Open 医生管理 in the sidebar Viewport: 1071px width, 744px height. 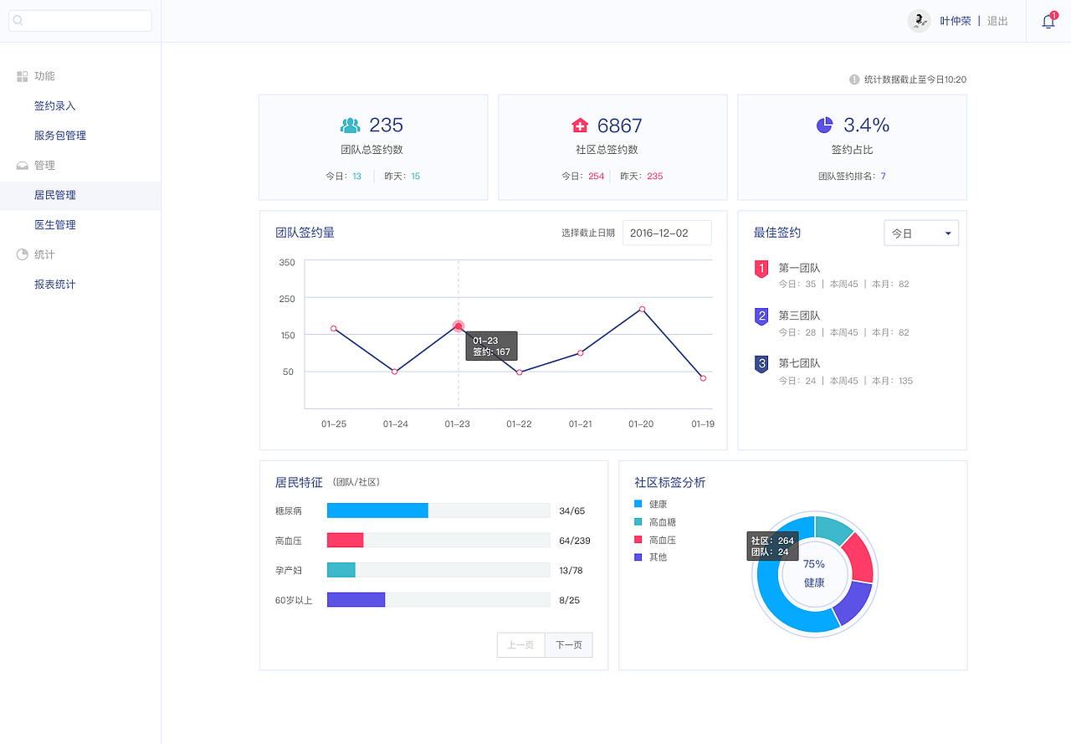coord(55,225)
